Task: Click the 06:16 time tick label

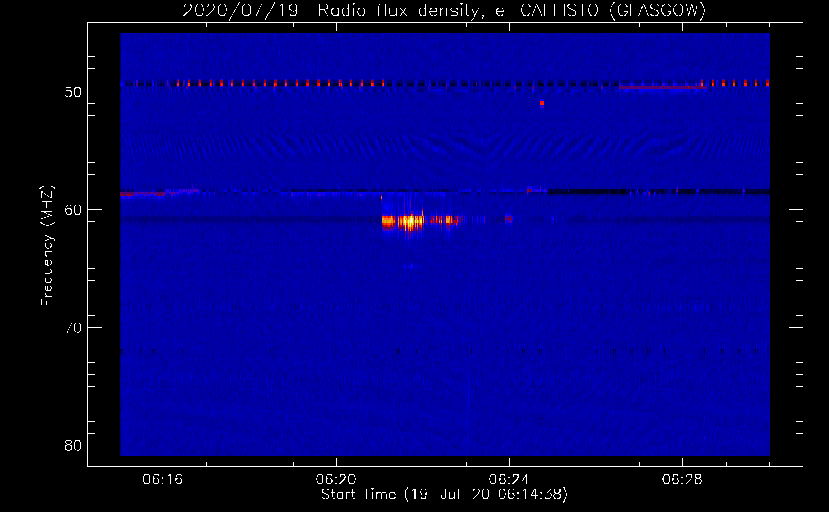Action: [x=162, y=480]
